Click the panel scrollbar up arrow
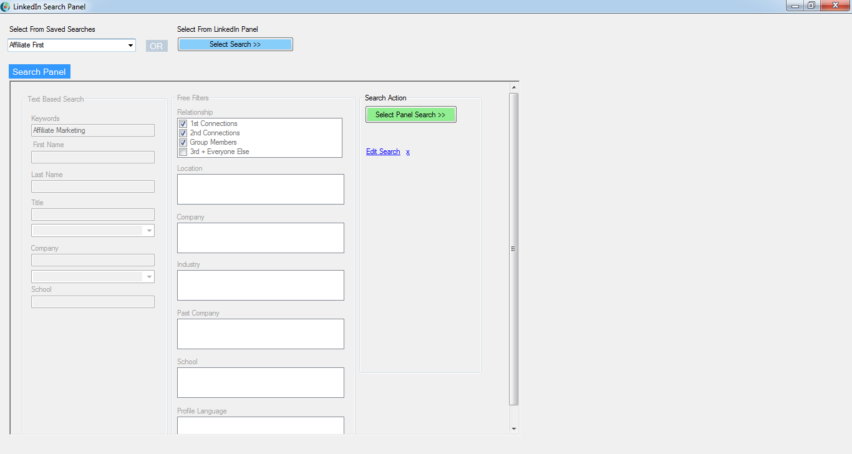Screen dimensions: 852x454 click(x=514, y=87)
